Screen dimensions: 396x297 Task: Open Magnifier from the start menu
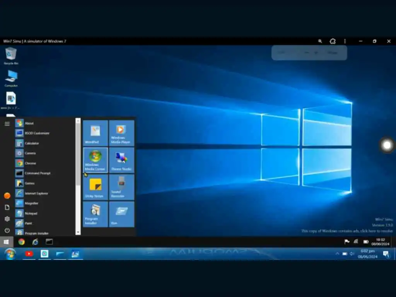click(x=45, y=203)
